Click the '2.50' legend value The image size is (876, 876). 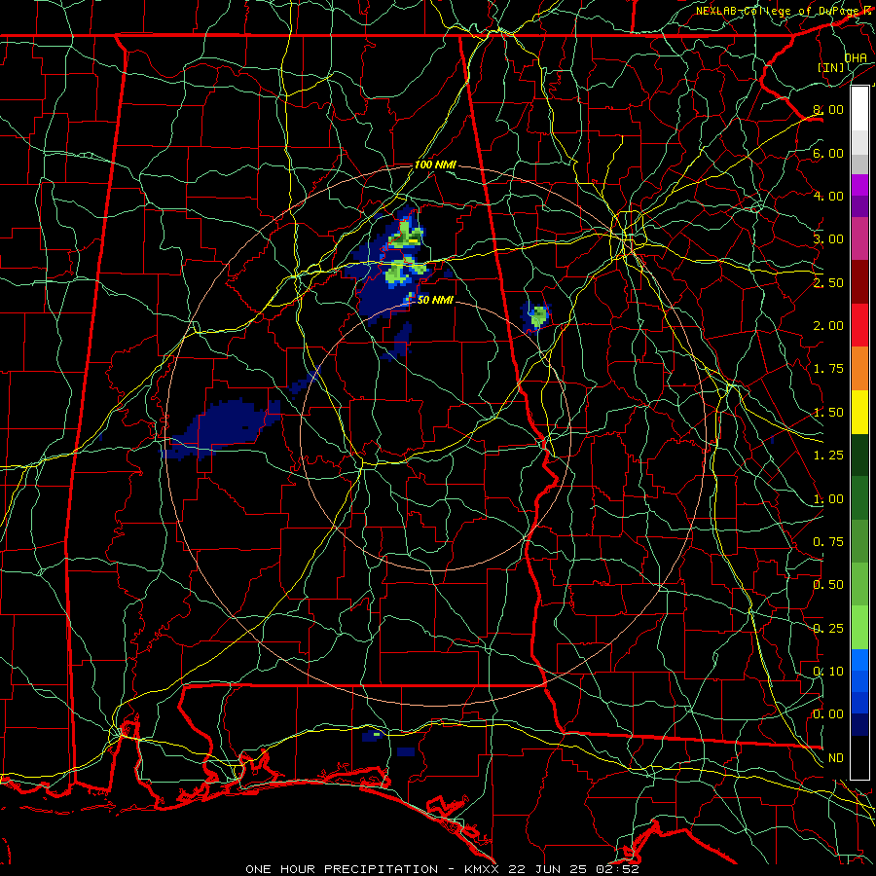coord(828,282)
